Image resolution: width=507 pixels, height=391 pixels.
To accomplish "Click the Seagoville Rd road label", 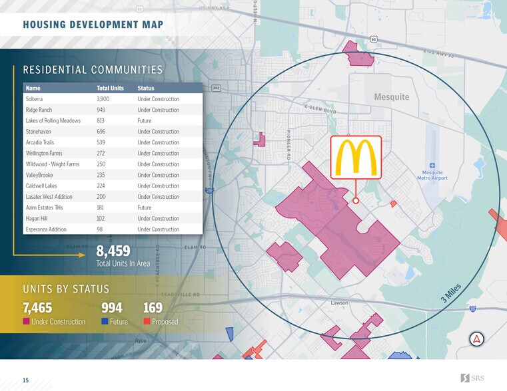I will [x=181, y=295].
